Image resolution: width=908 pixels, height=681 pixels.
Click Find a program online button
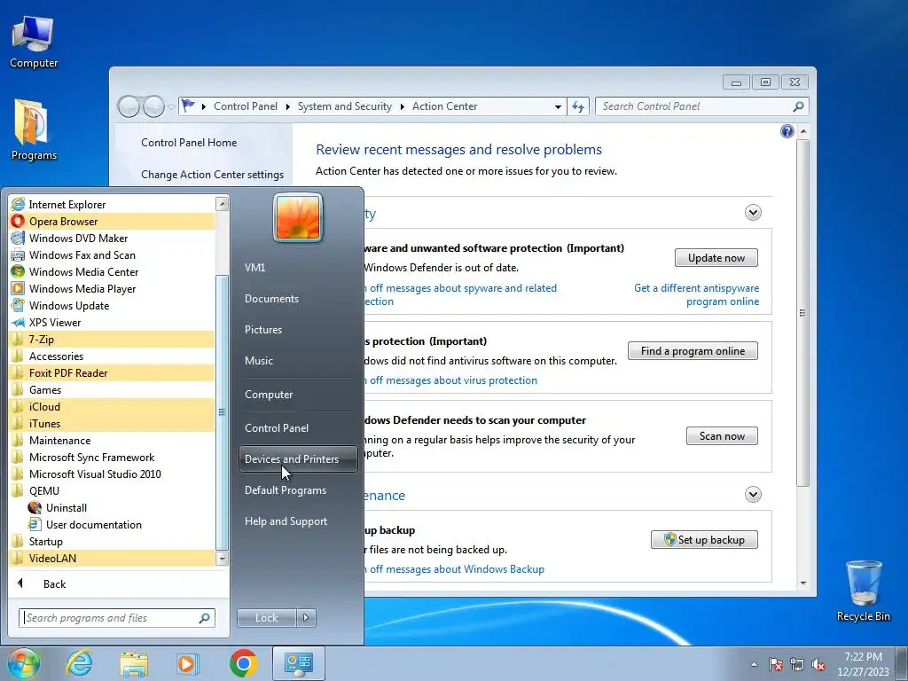[693, 351]
